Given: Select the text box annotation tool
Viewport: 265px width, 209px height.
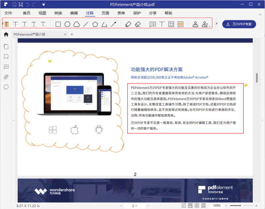Looking at the screenshot, I should click(x=172, y=24).
